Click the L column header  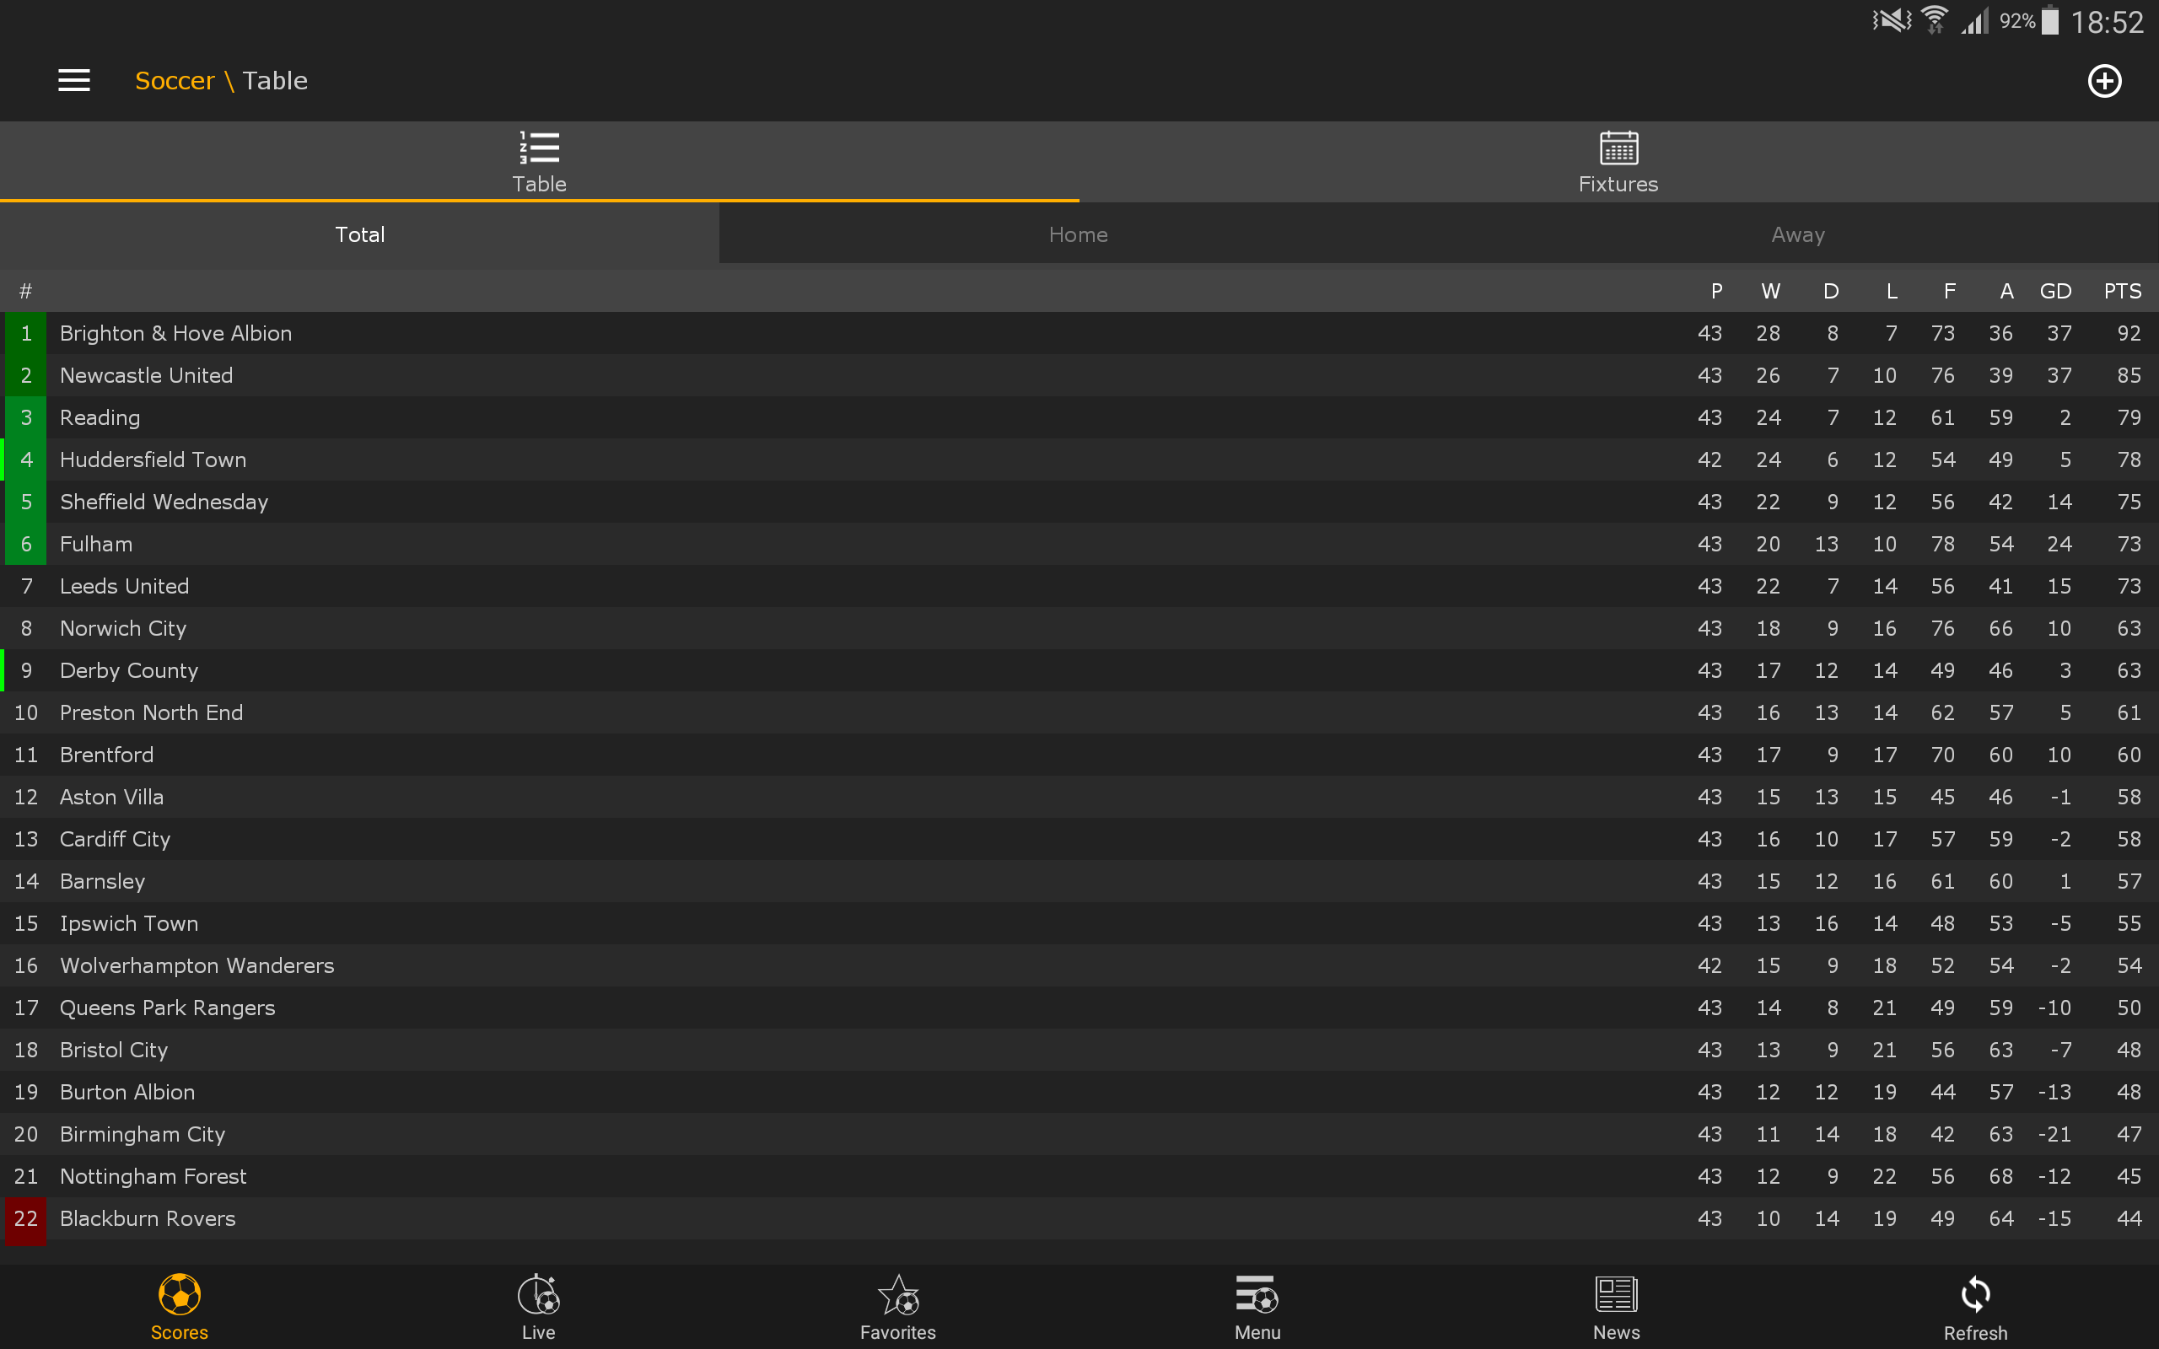(x=1892, y=291)
